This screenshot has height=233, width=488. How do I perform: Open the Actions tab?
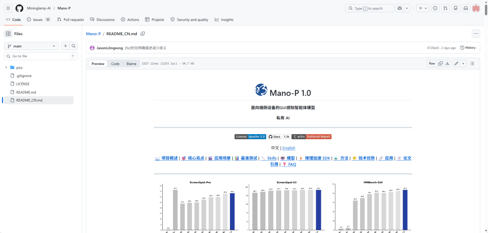click(x=130, y=19)
